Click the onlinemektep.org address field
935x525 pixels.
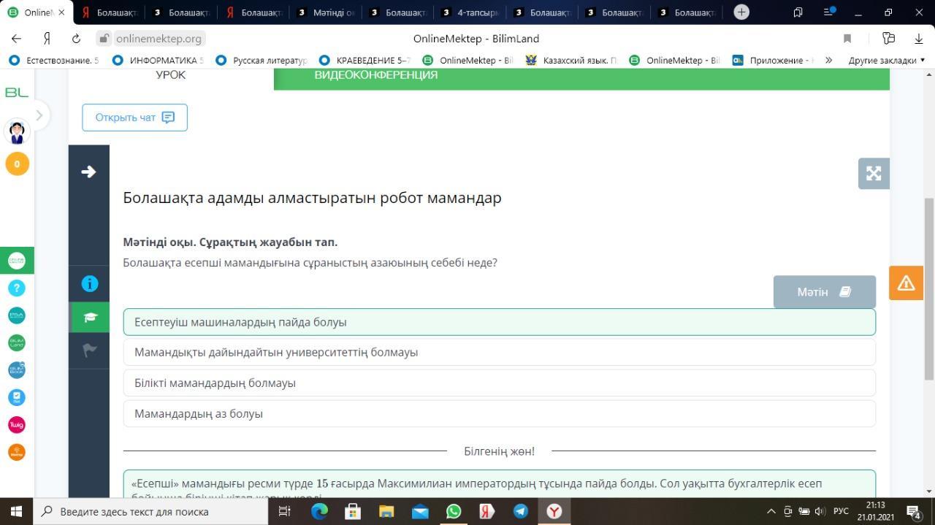pos(159,39)
